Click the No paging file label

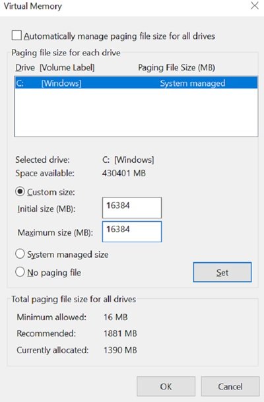[x=54, y=273]
